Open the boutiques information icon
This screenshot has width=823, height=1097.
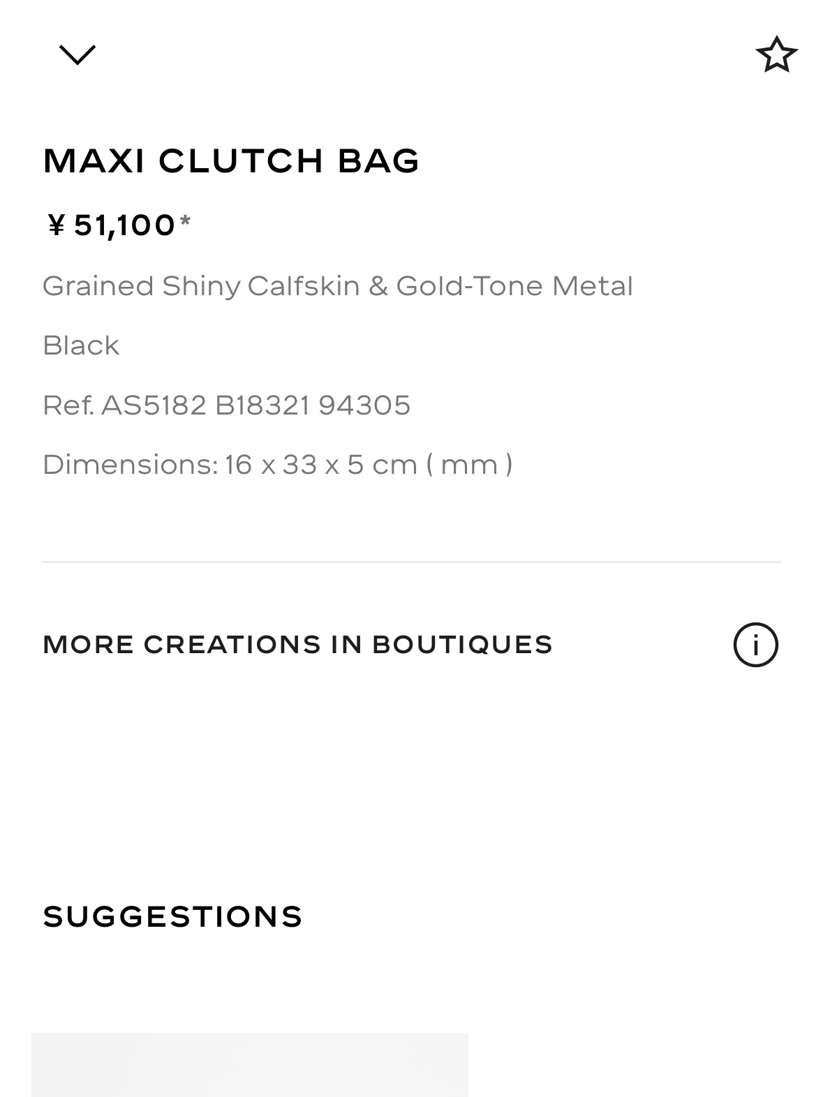[755, 644]
